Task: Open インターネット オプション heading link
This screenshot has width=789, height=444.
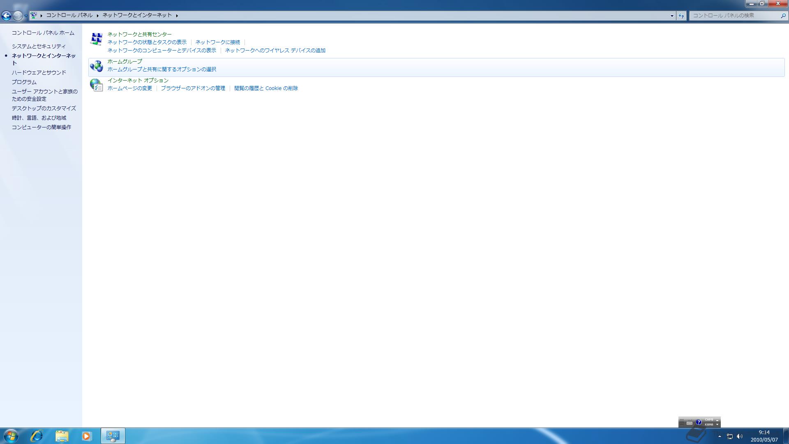Action: coord(138,81)
